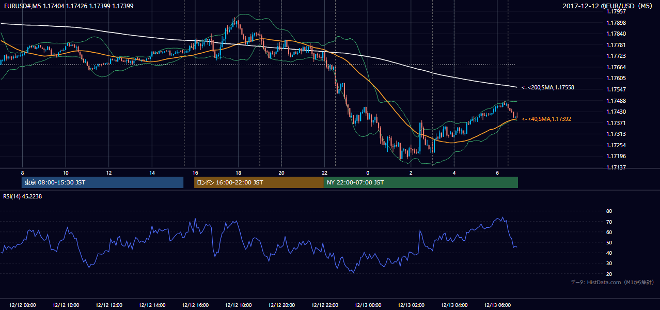
Task: Click price axis value 1.17547
Action: tap(616, 89)
